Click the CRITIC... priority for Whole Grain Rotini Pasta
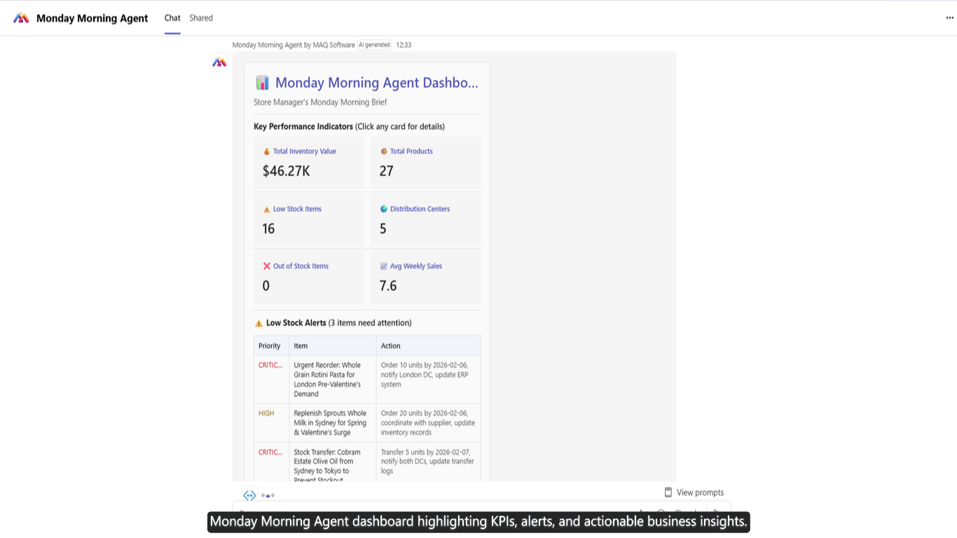The height and width of the screenshot is (538, 957). (270, 365)
